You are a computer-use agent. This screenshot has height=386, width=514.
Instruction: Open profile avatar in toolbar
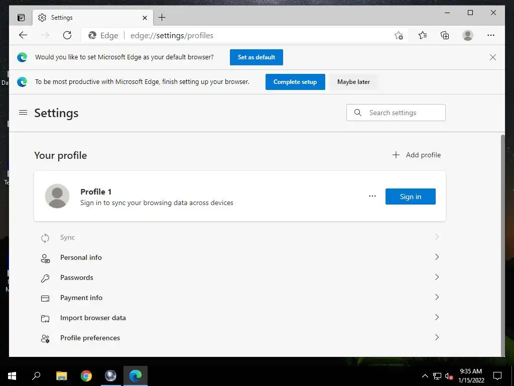(x=468, y=35)
